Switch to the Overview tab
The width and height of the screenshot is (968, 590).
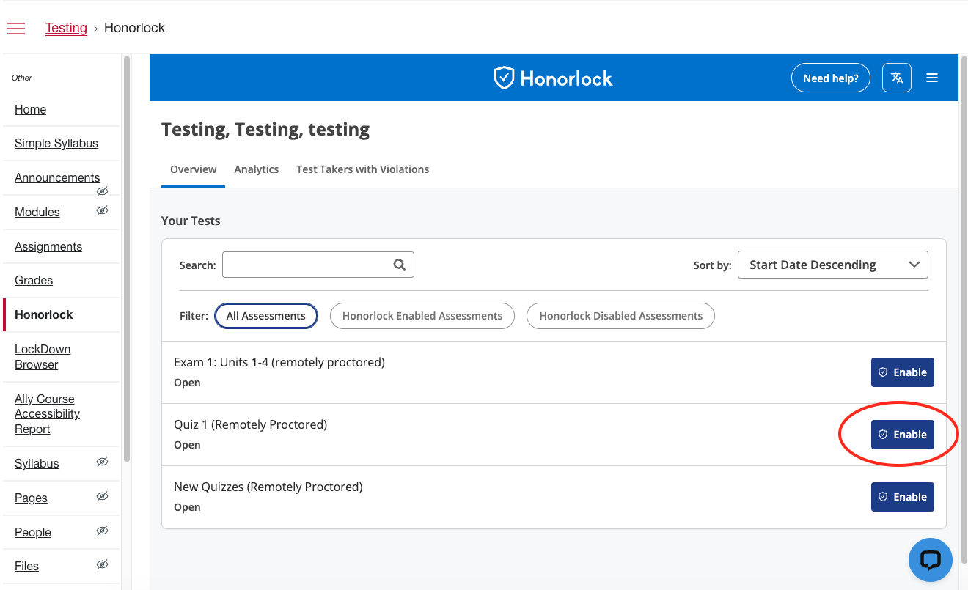tap(193, 169)
